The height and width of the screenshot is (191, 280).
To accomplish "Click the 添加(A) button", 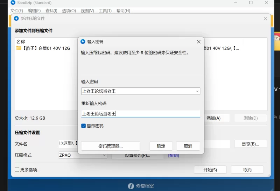I will click(217, 118).
